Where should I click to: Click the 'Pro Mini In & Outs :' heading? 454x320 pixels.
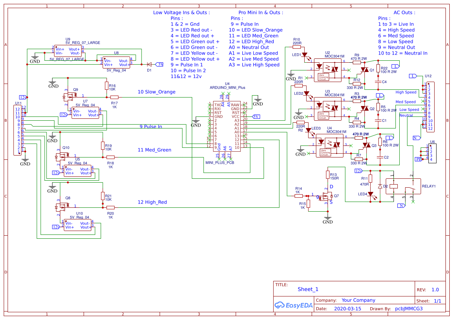(261, 12)
